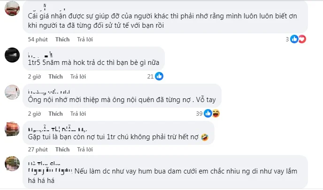Image resolution: width=323 pixels, height=190 pixels.
Task: Like the '1tr5 5năm' comment
Action: [x=55, y=77]
